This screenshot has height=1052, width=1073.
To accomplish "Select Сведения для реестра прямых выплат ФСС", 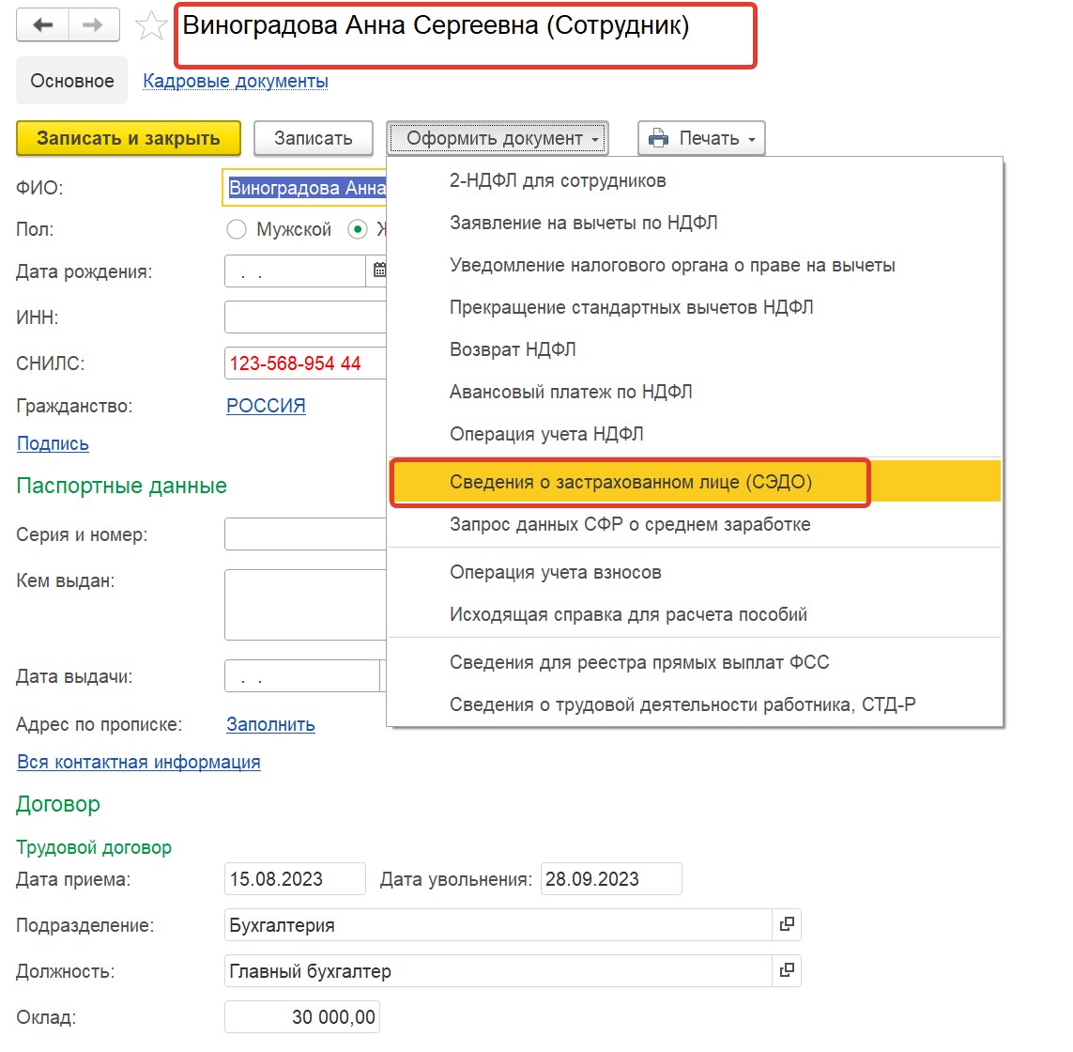I will [x=695, y=662].
